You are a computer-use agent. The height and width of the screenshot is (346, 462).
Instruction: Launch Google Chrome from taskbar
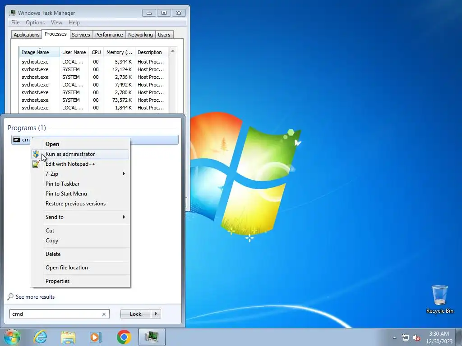point(124,337)
